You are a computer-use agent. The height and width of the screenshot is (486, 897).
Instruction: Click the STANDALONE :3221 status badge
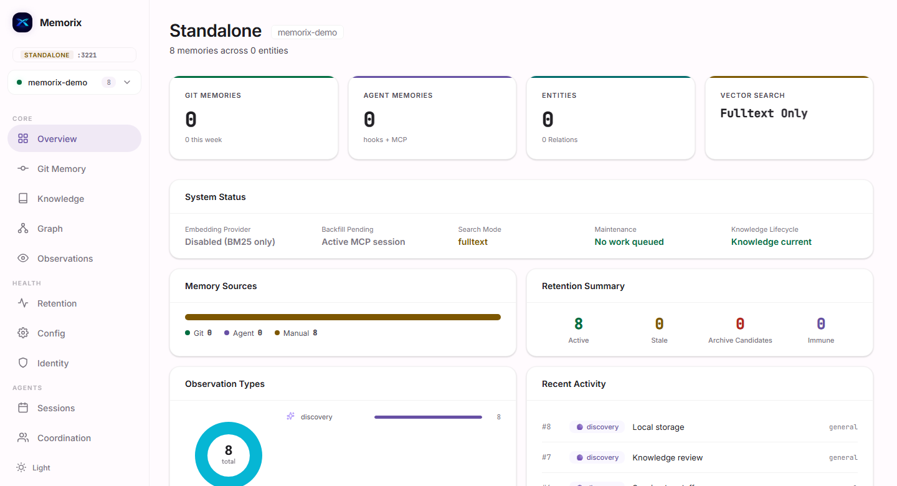tap(74, 55)
